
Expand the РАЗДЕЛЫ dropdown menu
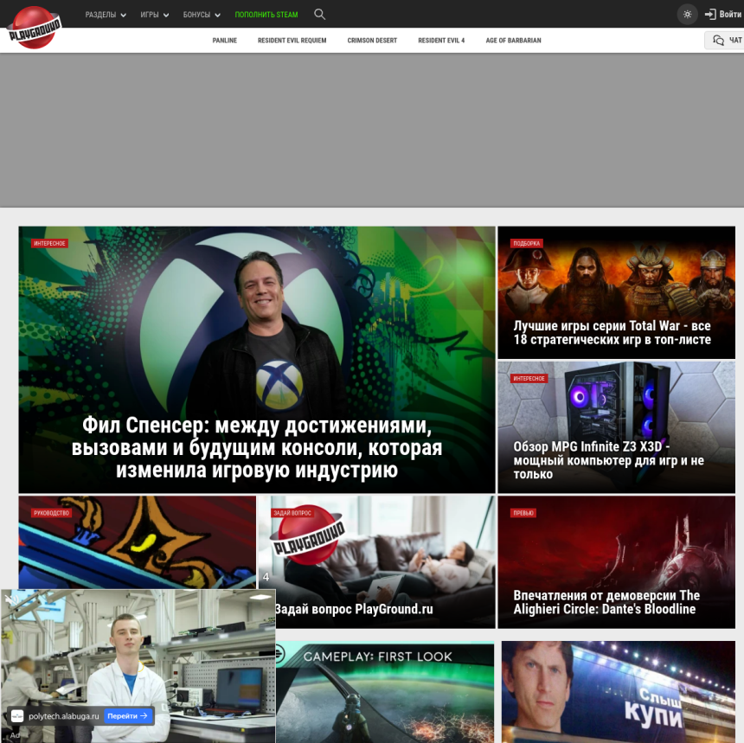click(x=106, y=15)
